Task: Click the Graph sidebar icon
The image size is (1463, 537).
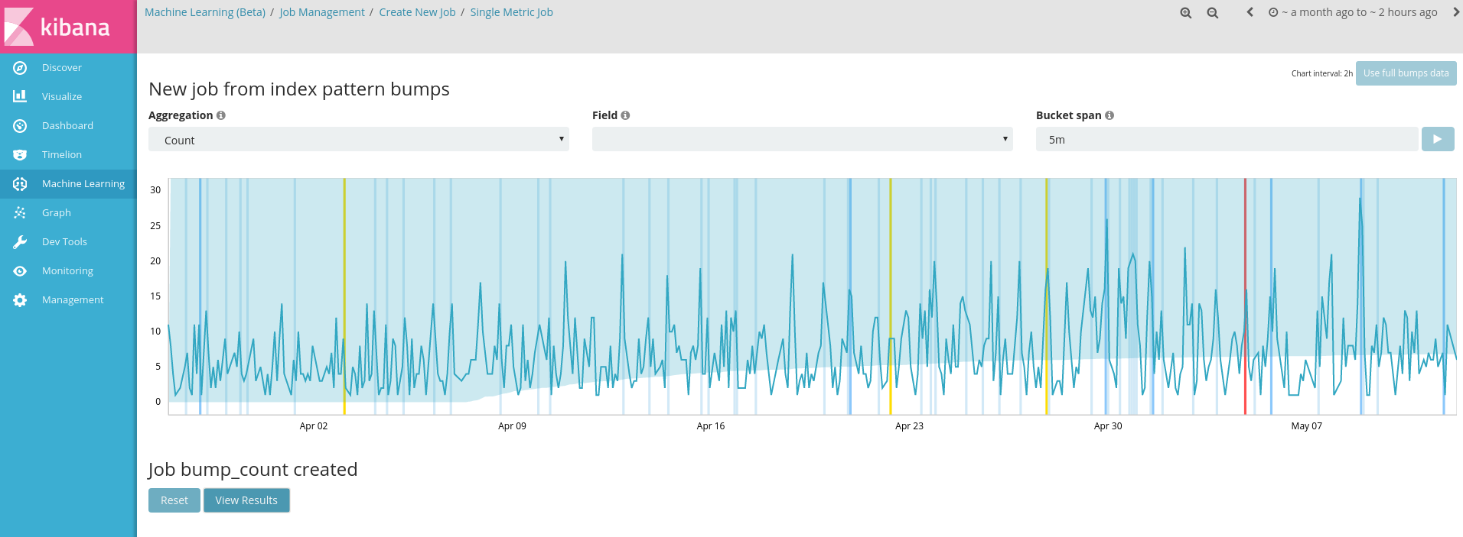Action: point(20,213)
